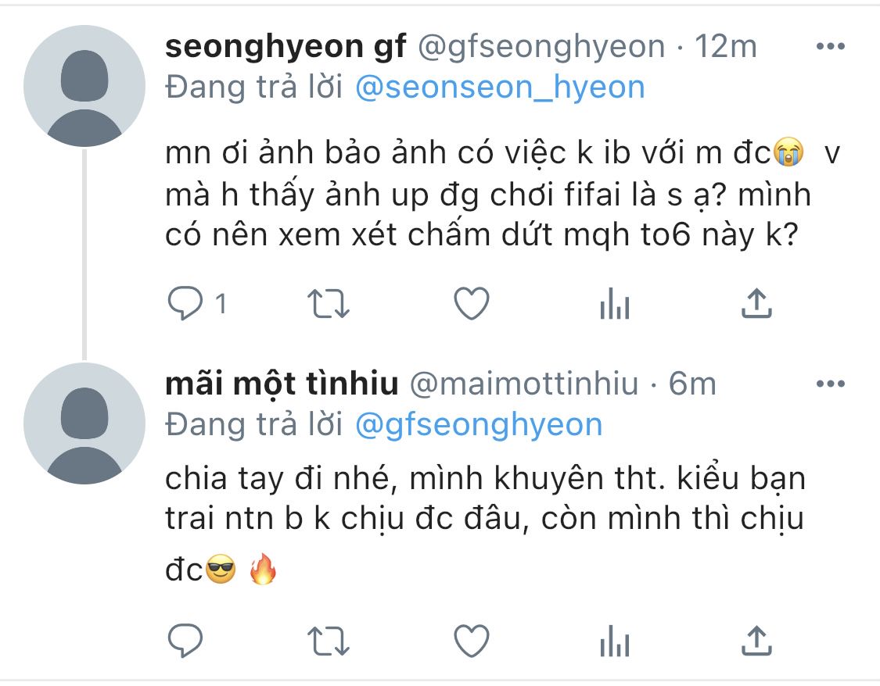This screenshot has width=880, height=686.
Task: Click the display name seonghyeon gf
Action: pos(286,47)
